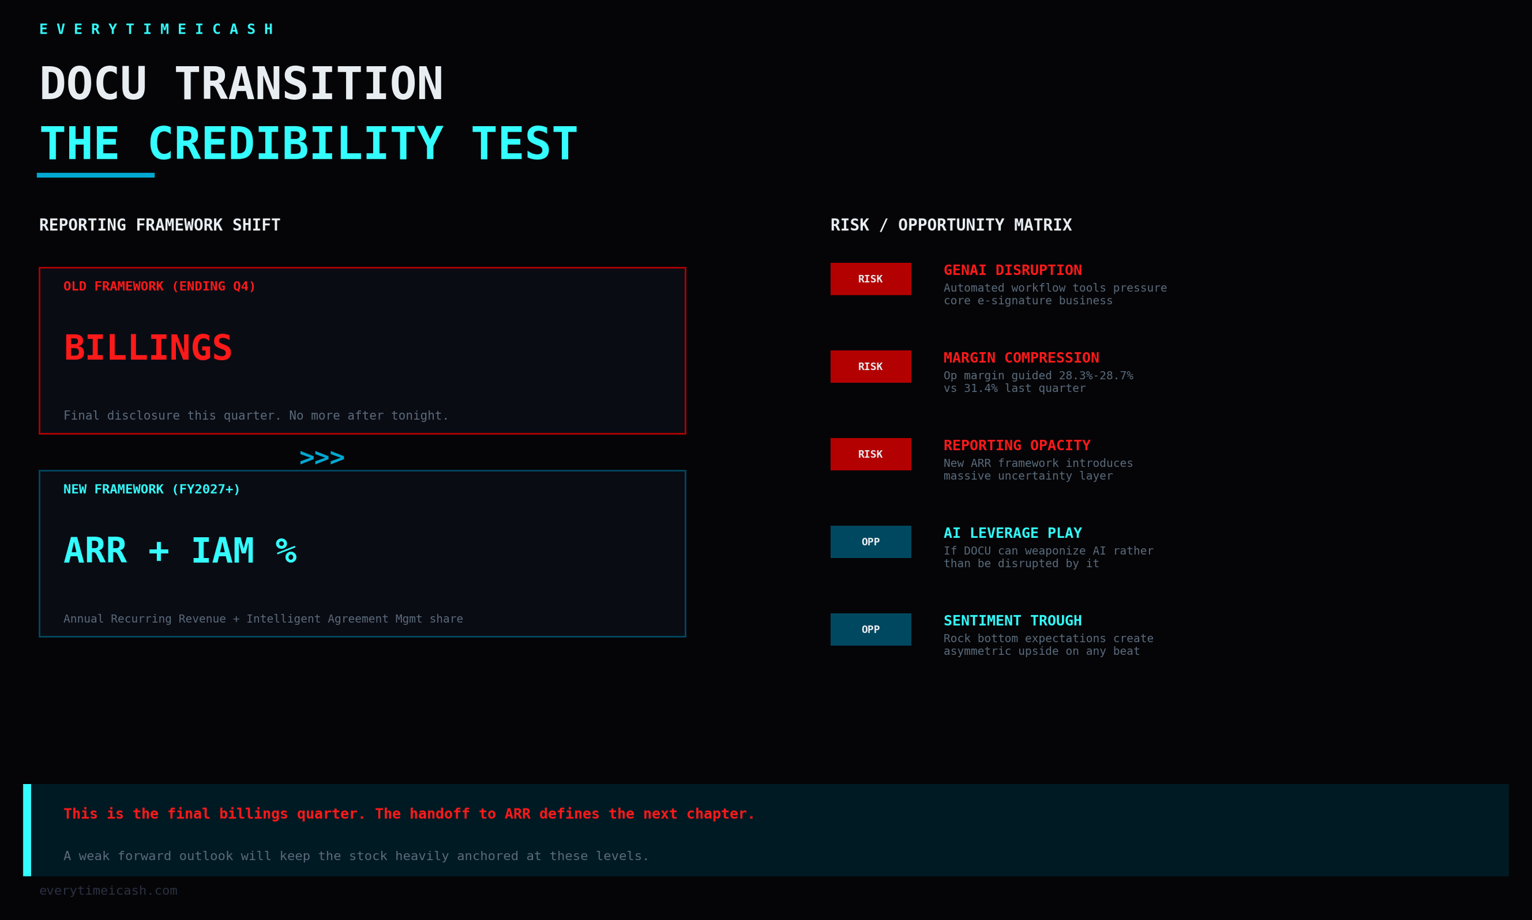The image size is (1532, 920).
Task: Click the everytimeicash.com footer link
Action: point(108,890)
